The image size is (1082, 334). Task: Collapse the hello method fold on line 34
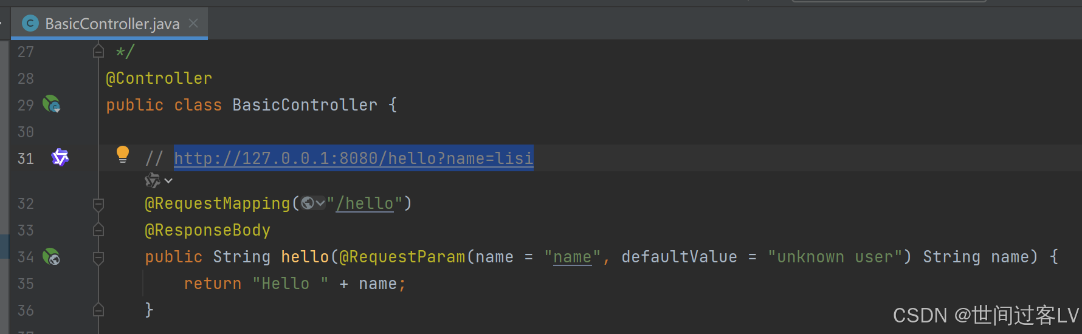pyautogui.click(x=98, y=257)
